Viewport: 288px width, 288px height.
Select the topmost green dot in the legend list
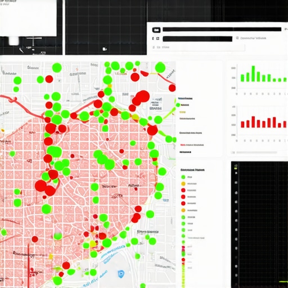pos(183,177)
